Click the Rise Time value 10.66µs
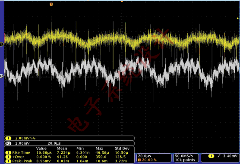Image resolution: width=240 pixels, height=164 pixels. (x=44, y=153)
